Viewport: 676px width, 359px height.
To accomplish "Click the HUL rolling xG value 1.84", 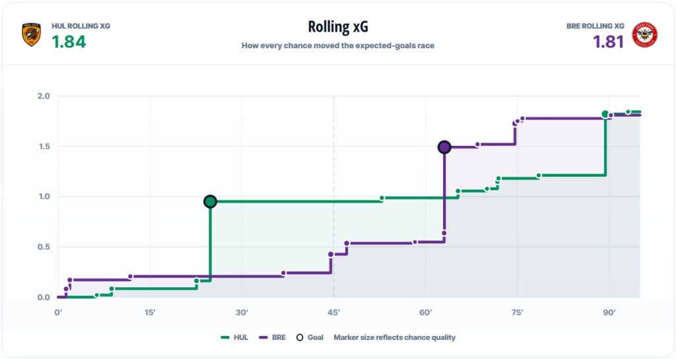I will pyautogui.click(x=69, y=42).
